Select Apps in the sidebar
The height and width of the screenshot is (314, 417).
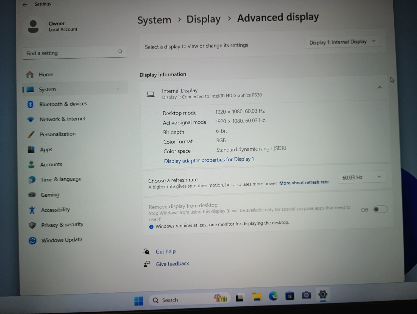pyautogui.click(x=46, y=150)
